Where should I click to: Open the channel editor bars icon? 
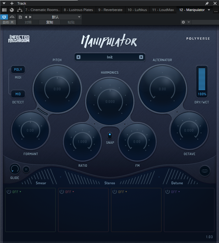point(4,10)
